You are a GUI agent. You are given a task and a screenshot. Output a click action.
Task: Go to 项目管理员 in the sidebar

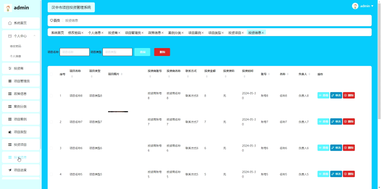[21, 81]
